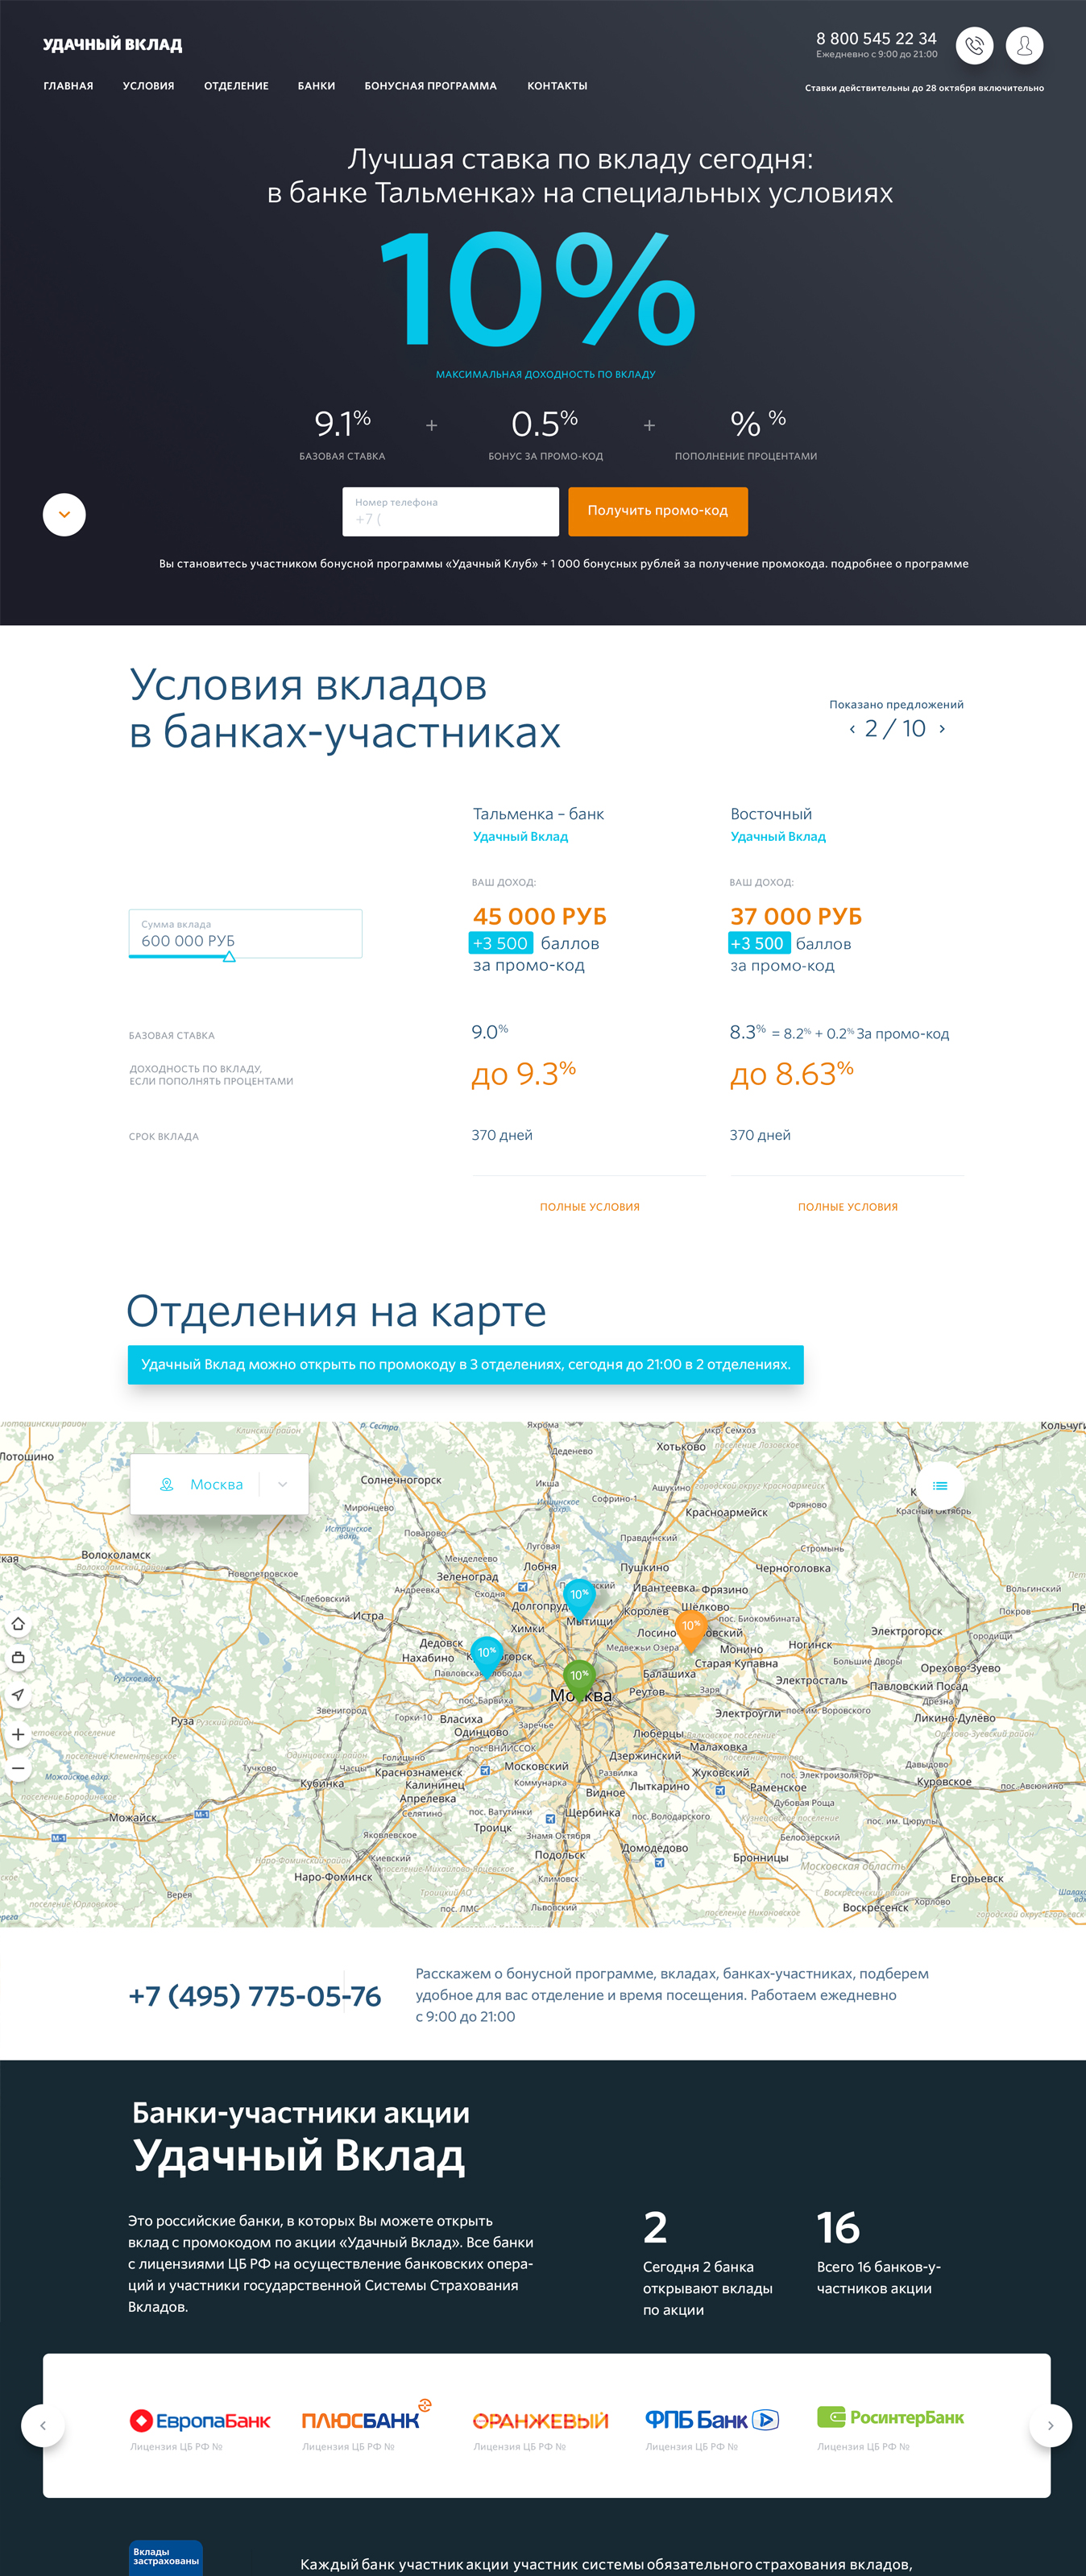The width and height of the screenshot is (1086, 2576).
Task: Open the КОНТАКТЫ menu item
Action: tap(557, 86)
